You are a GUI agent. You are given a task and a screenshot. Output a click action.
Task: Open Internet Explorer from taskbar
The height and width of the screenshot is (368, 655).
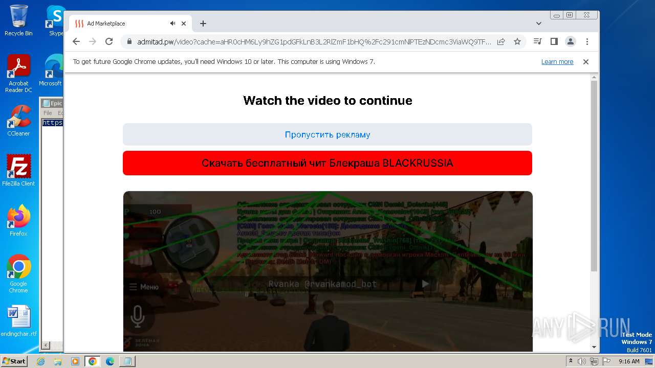pyautogui.click(x=40, y=361)
